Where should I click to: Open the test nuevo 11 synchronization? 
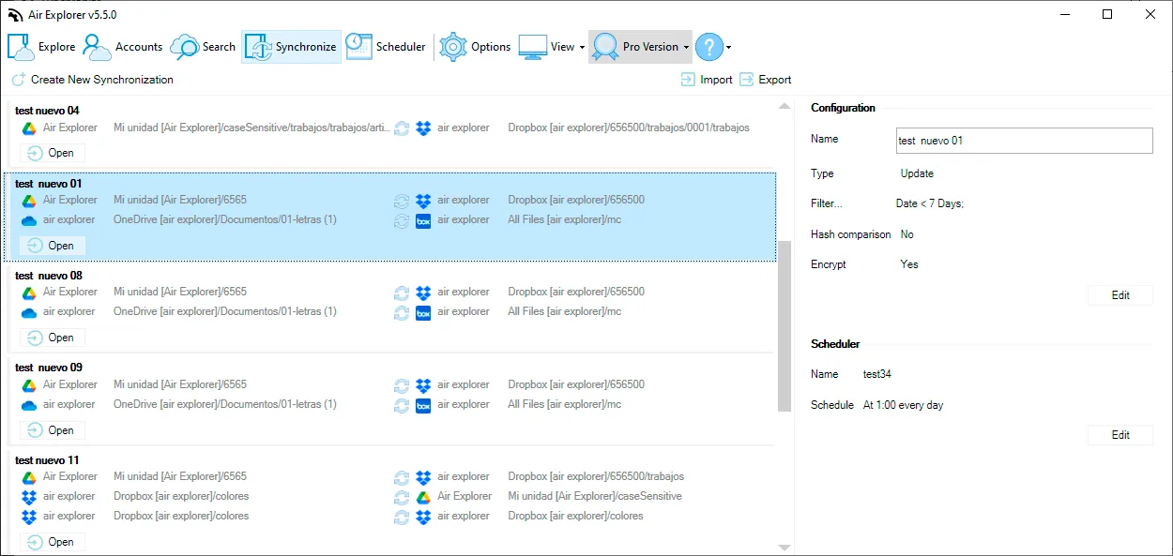coord(53,542)
